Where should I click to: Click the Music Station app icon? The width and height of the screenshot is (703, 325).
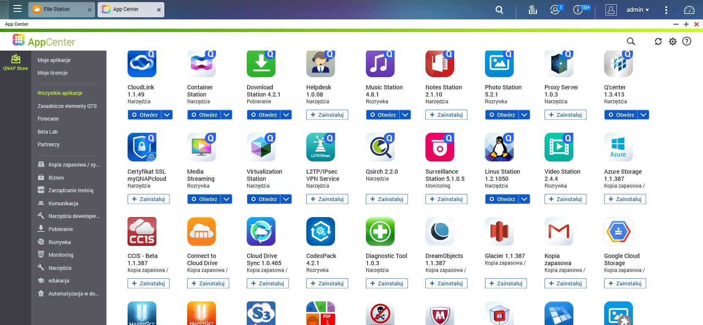pyautogui.click(x=380, y=63)
